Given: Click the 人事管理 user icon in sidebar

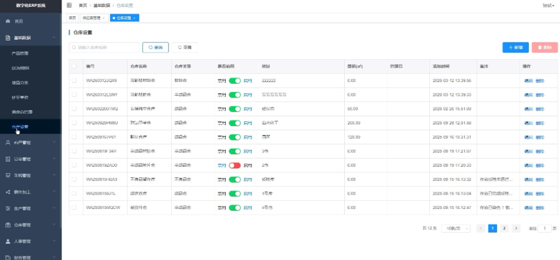Looking at the screenshot, I should tap(8, 241).
